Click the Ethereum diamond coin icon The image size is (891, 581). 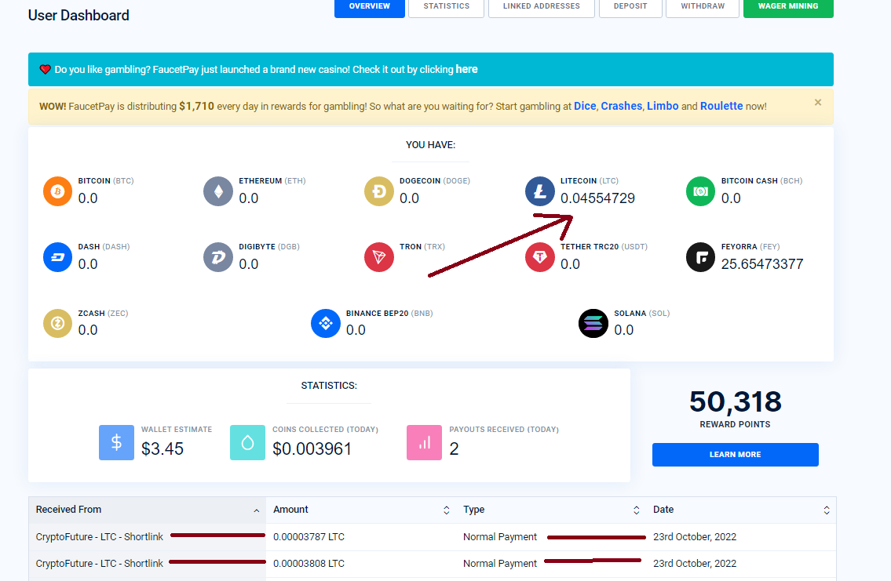point(218,191)
